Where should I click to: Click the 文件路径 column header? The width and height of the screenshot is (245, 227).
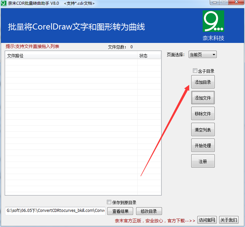(71, 56)
